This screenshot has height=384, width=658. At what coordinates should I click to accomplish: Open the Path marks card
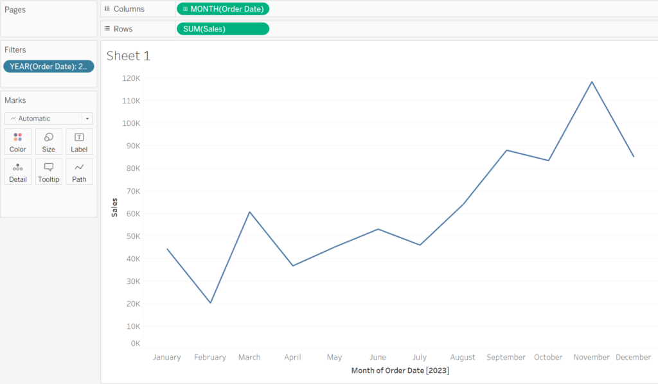[79, 172]
